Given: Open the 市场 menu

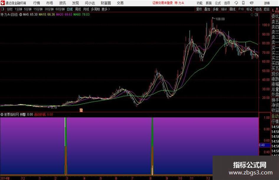Looking at the screenshot, I should pos(50,3).
